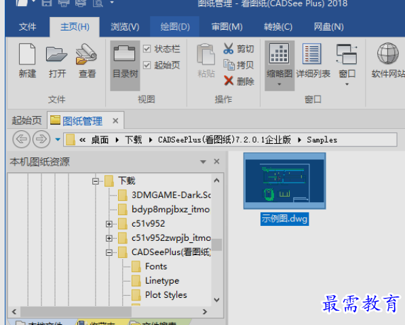The height and width of the screenshot is (325, 405).
Task: Open navigation history dropdown arrow
Action: click(x=58, y=140)
